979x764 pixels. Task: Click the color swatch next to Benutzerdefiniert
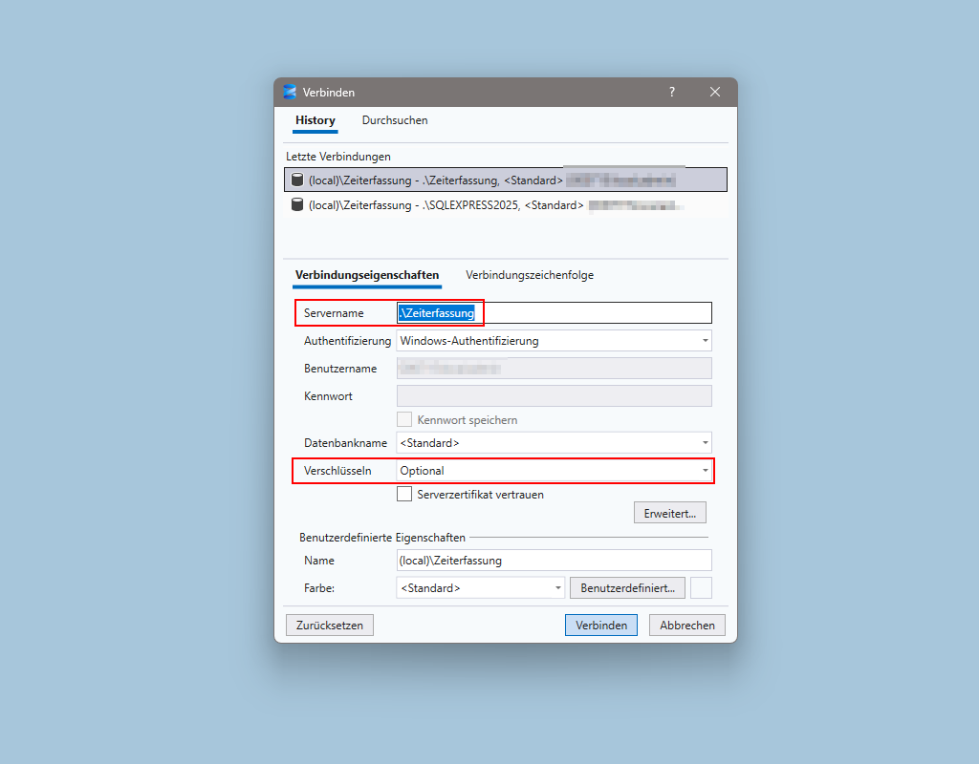(701, 587)
